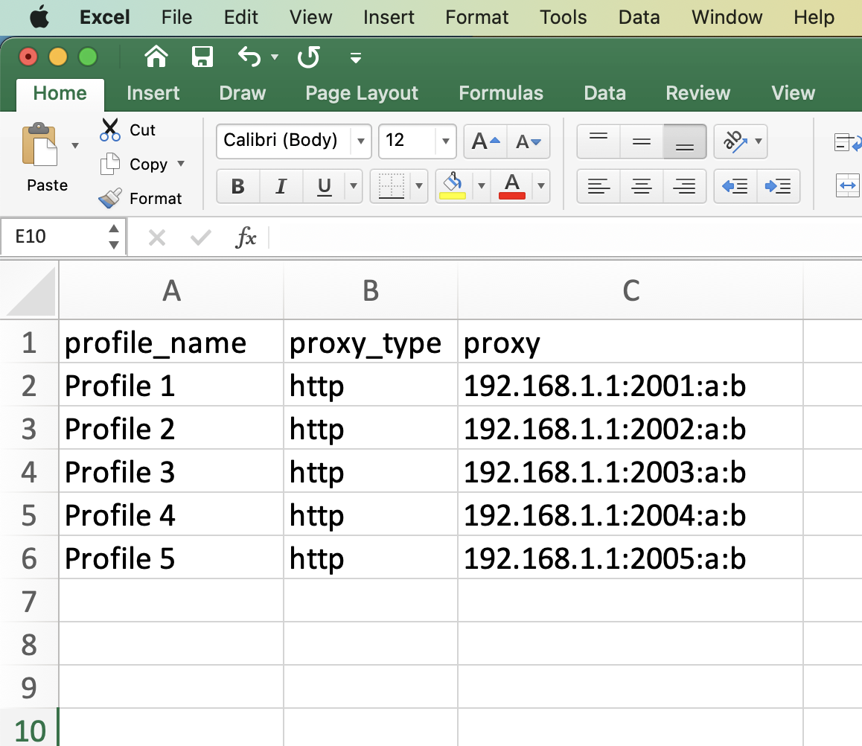Open the font color dropdown arrow
Image resolution: width=862 pixels, height=746 pixels.
coord(541,186)
